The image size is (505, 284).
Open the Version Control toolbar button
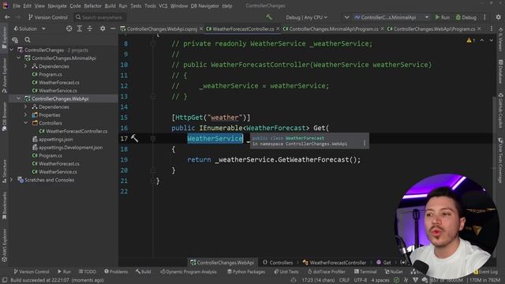tap(47, 17)
